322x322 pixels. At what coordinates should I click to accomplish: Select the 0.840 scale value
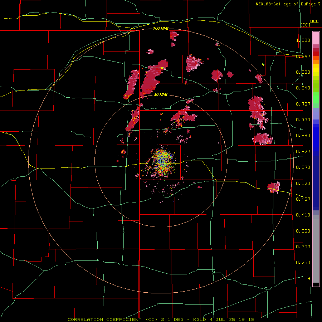point(303,88)
